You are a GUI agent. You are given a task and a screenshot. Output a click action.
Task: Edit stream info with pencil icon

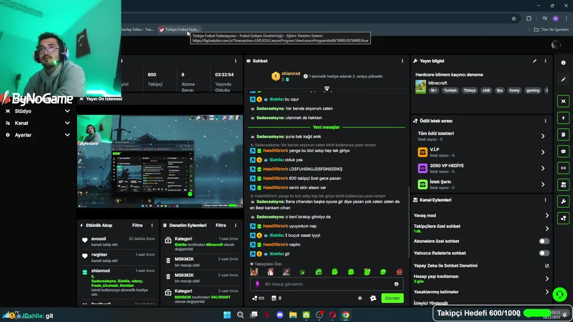[x=535, y=61]
